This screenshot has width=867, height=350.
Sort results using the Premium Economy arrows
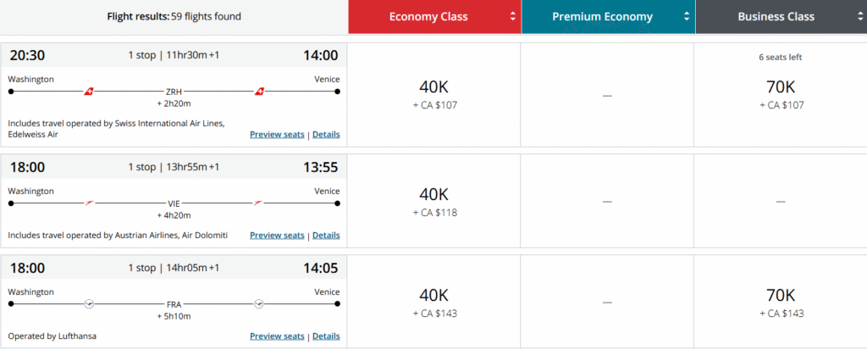686,17
